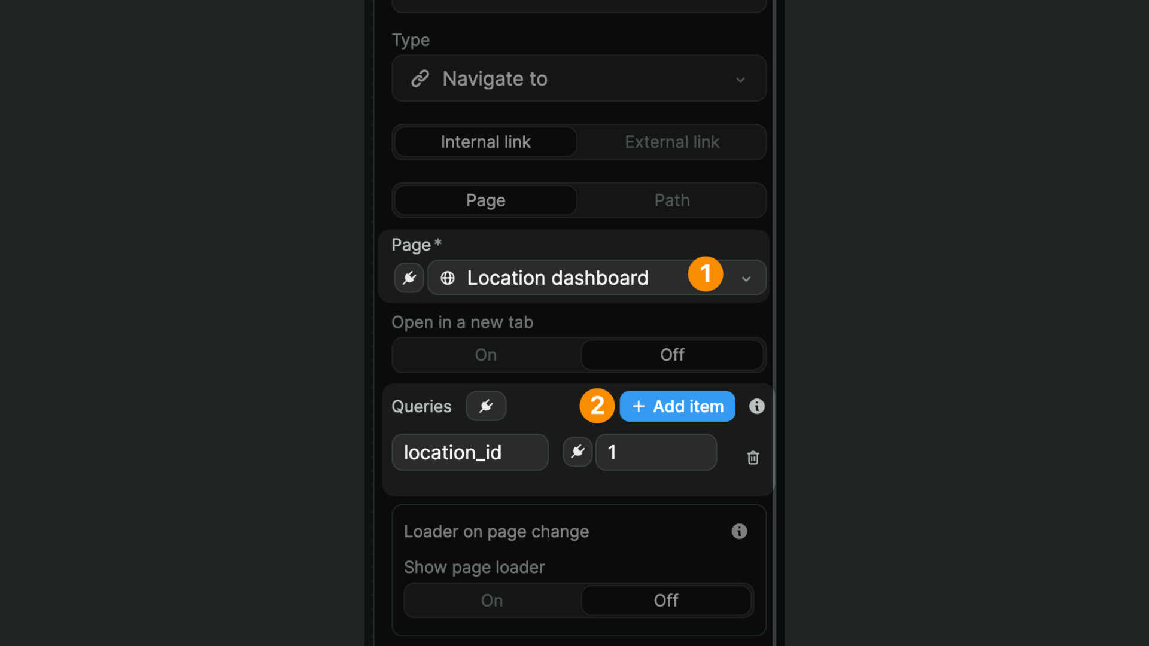Click the magic wand icon in Queries row
1149x646 pixels.
click(x=485, y=406)
